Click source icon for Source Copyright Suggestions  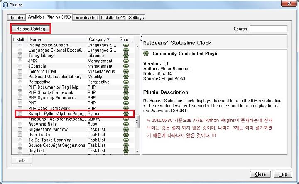126,145
